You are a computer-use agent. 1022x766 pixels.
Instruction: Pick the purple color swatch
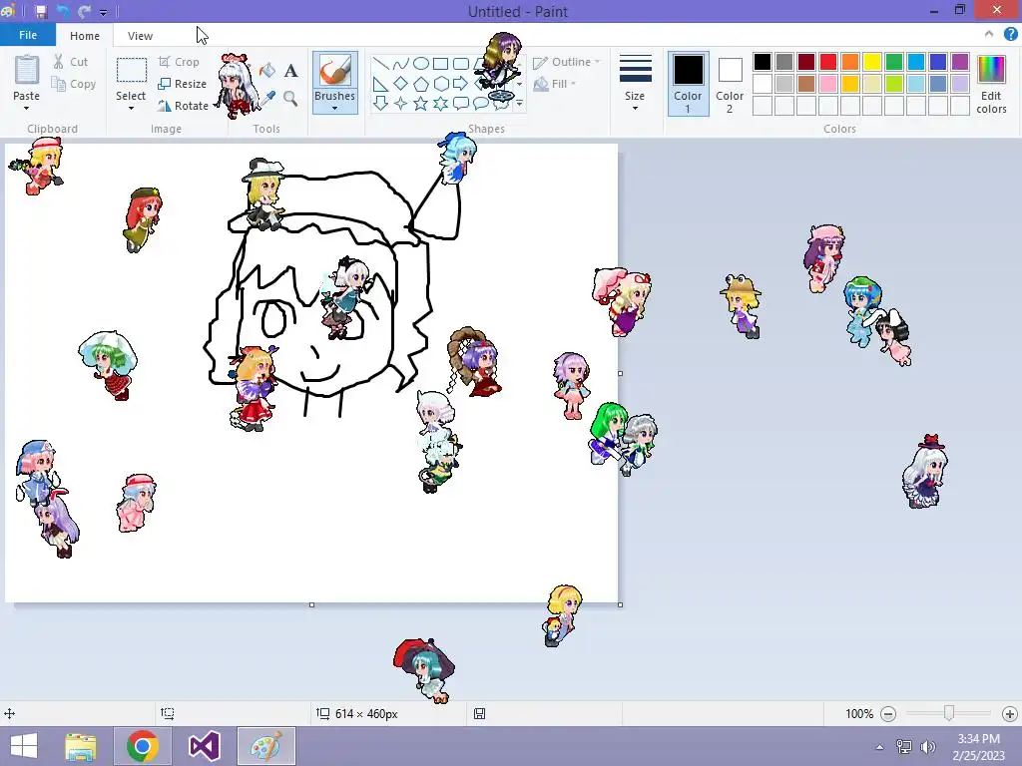(x=960, y=62)
